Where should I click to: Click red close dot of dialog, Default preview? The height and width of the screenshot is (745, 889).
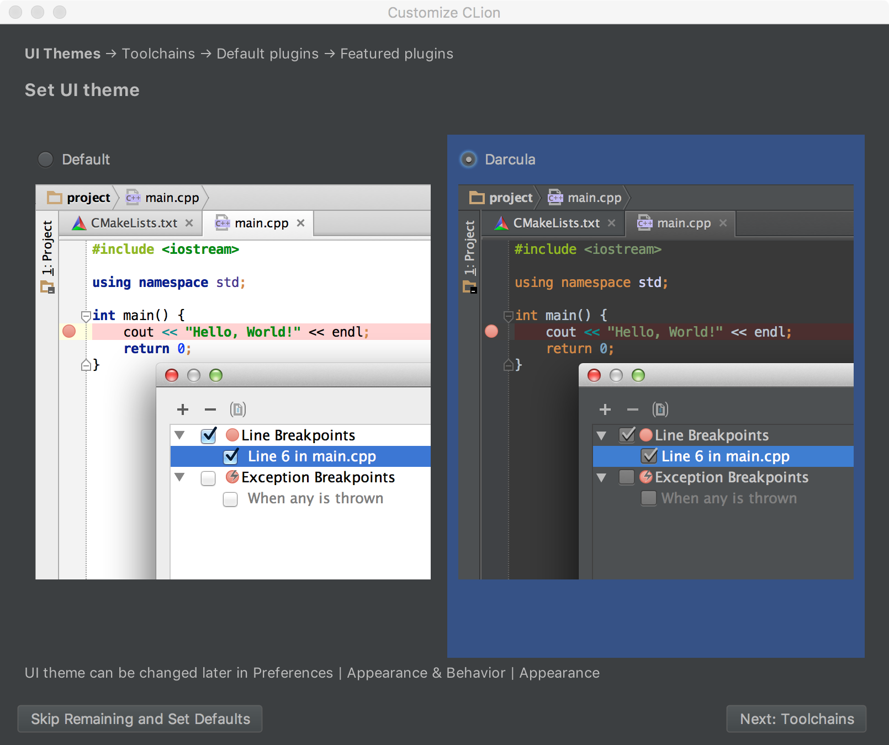click(x=172, y=375)
